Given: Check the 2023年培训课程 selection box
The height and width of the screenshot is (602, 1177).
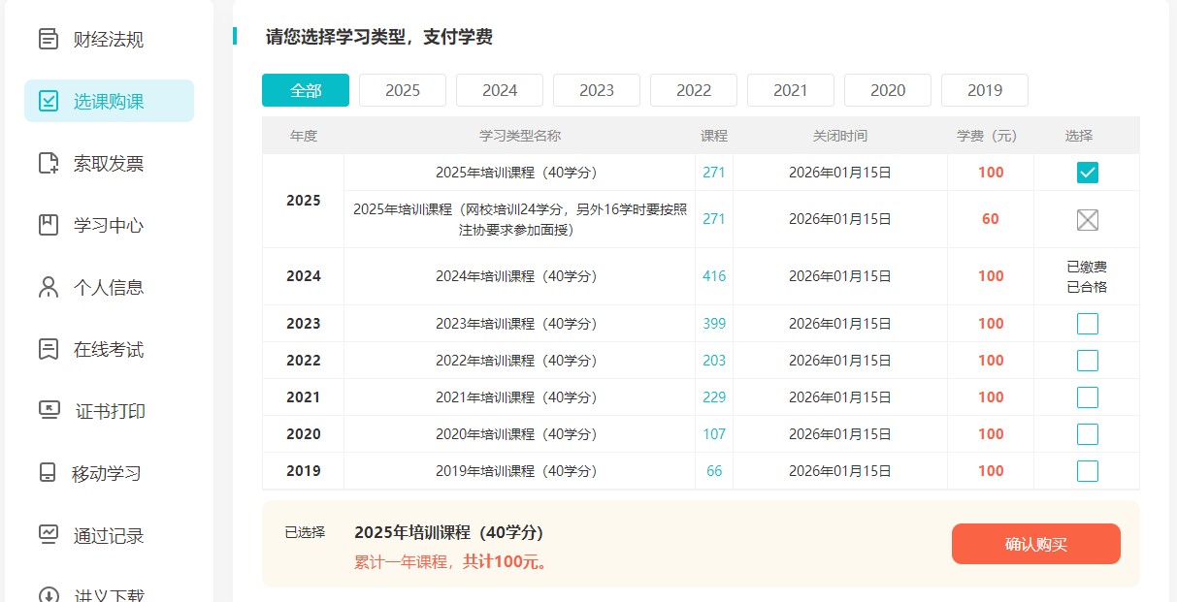Looking at the screenshot, I should click(1087, 324).
